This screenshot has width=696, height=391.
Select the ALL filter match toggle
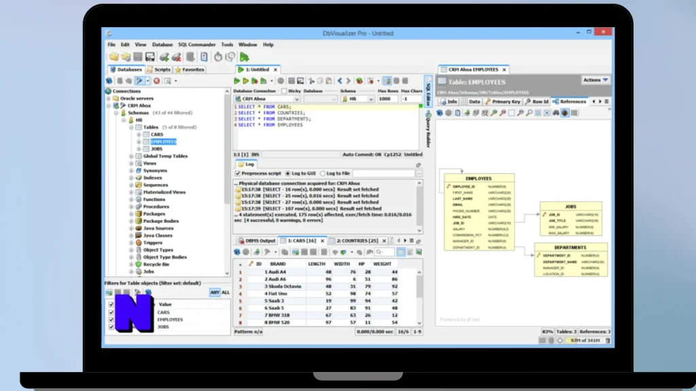[x=226, y=292]
